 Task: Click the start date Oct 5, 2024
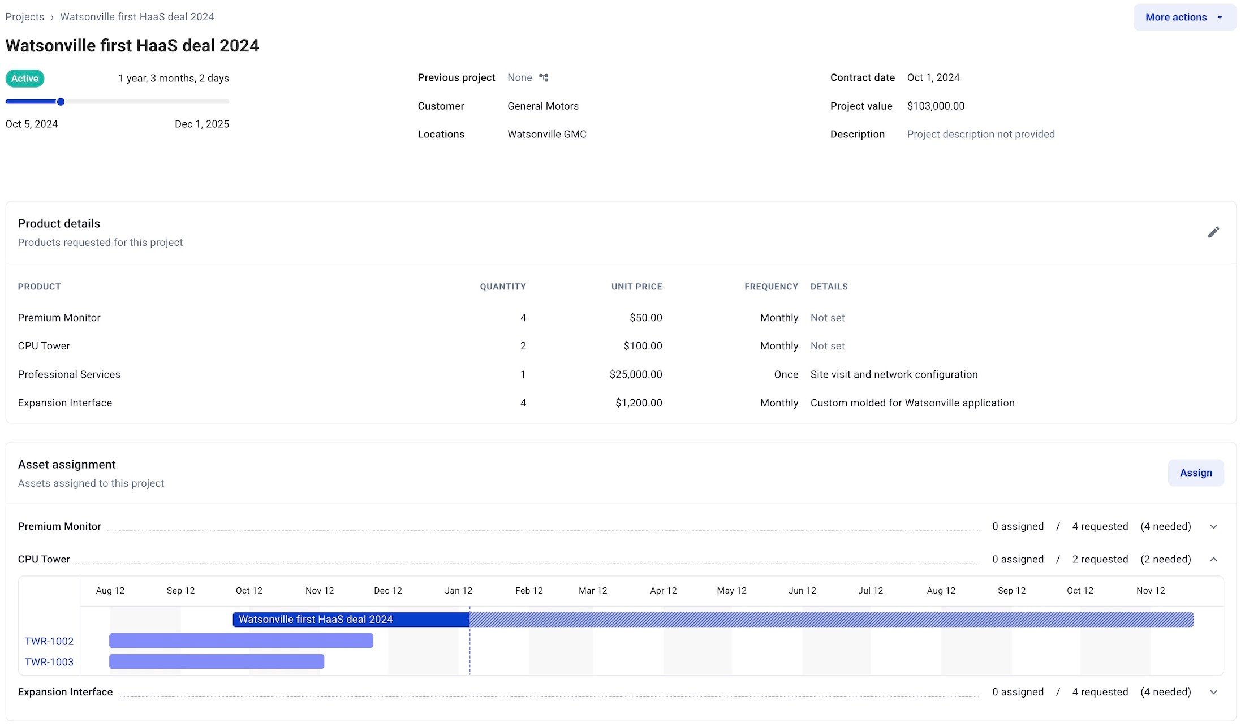[x=32, y=124]
